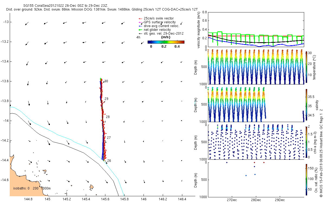Click the '(m/s)' label above the colorbar
325x203 pixels.
[x=166, y=37]
